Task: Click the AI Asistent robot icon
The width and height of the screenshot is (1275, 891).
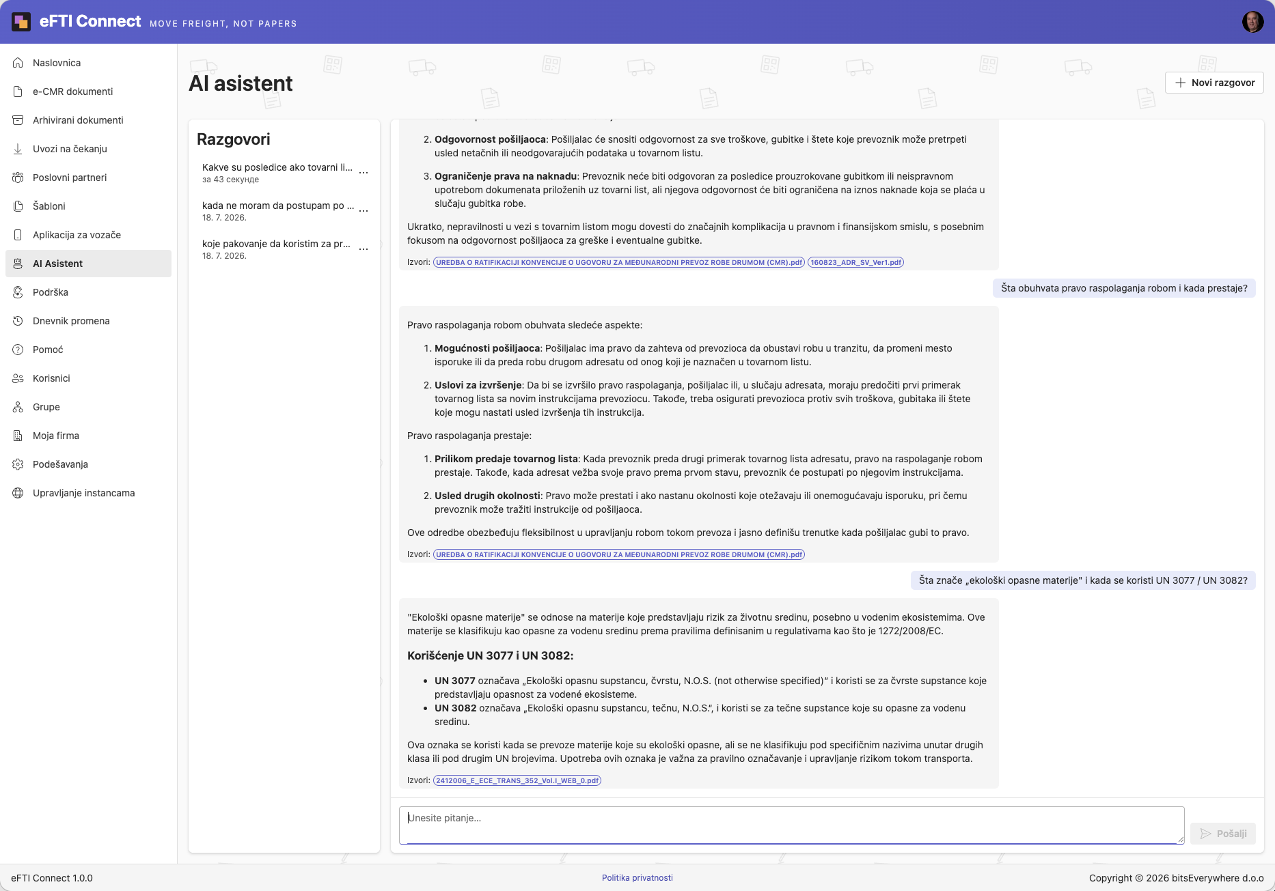Action: click(18, 264)
